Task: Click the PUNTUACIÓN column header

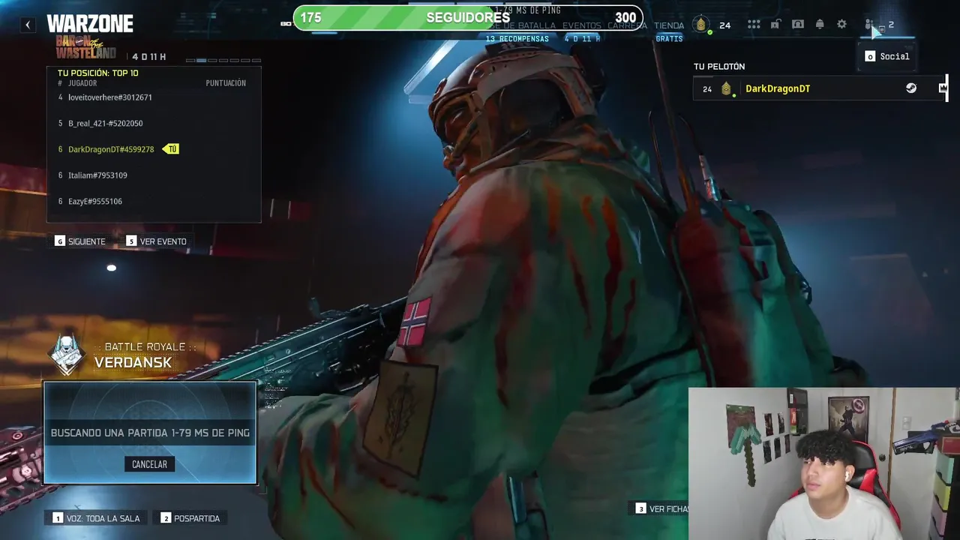Action: point(226,83)
